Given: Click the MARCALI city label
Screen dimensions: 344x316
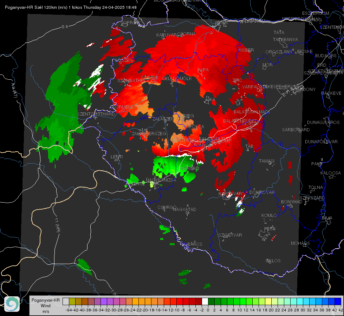Looking at the screenshot, I should [189, 169].
